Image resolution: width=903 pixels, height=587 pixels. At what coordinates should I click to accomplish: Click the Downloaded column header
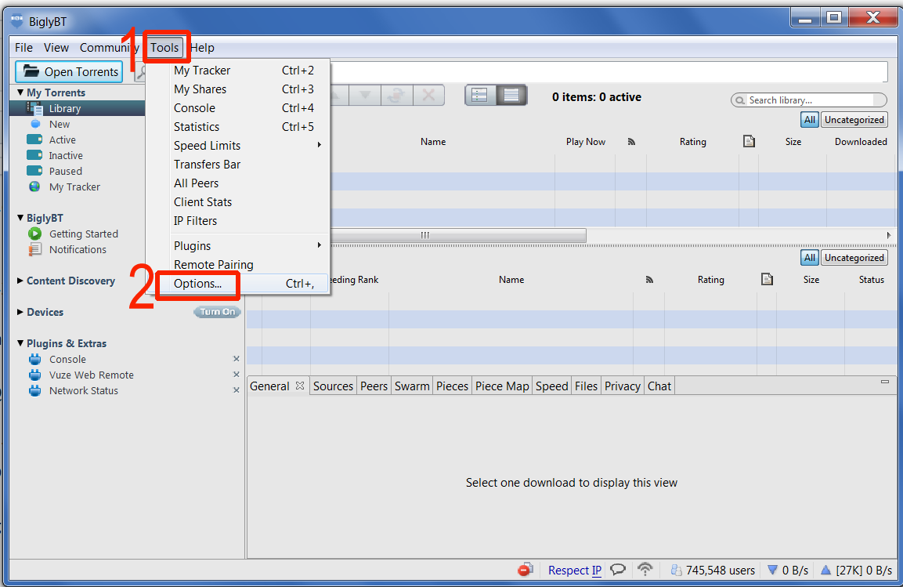[861, 142]
